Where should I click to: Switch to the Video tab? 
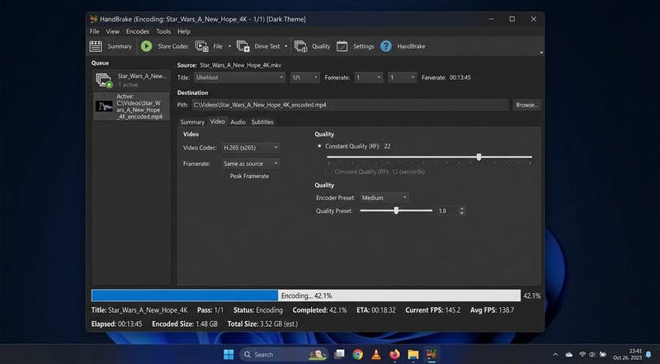tap(218, 121)
